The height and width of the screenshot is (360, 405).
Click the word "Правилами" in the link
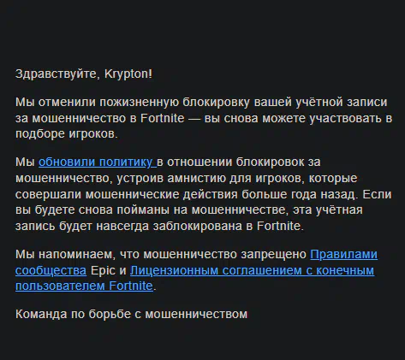(x=343, y=254)
